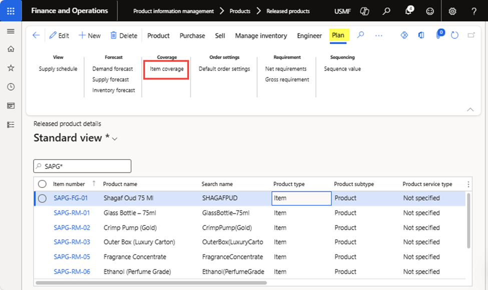Click the top bar search magnifier
This screenshot has height=290, width=488.
coord(386,11)
